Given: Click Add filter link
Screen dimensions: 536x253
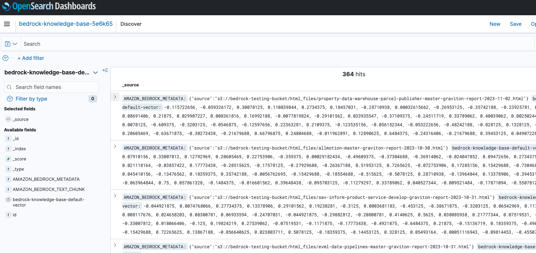Looking at the screenshot, I should tap(31, 58).
